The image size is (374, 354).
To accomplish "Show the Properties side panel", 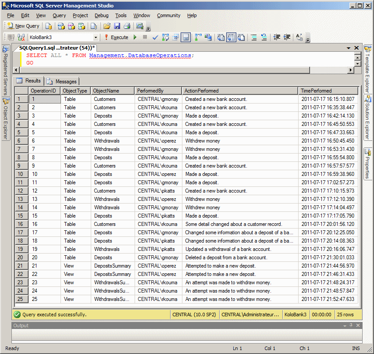I will 367,164.
